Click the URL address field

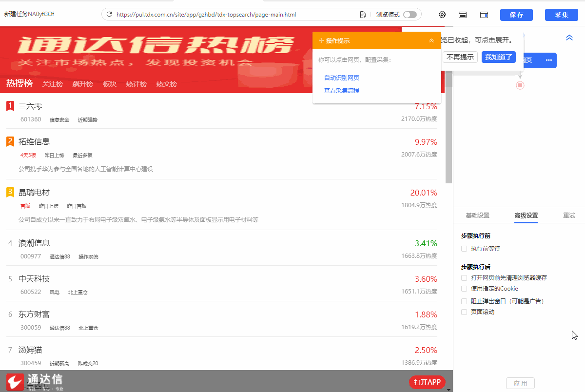(x=236, y=15)
